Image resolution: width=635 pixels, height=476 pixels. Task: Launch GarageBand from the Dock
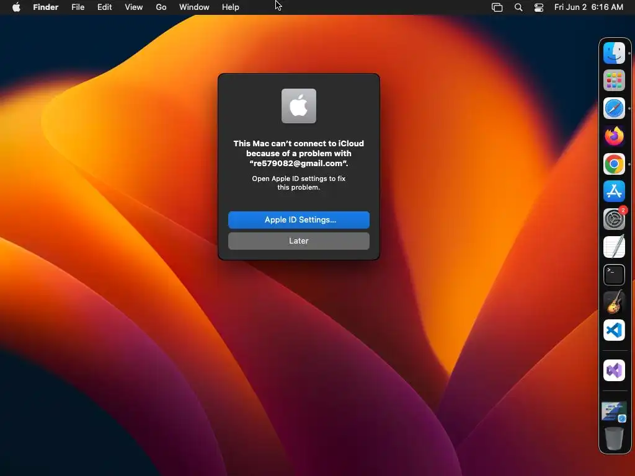pos(615,302)
